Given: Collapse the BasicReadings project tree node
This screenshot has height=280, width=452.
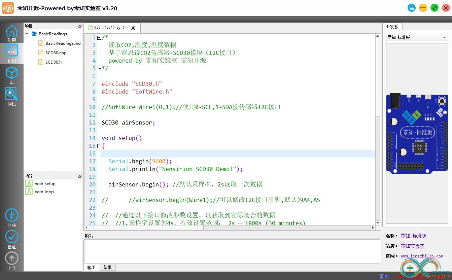Looking at the screenshot, I should tap(27, 34).
